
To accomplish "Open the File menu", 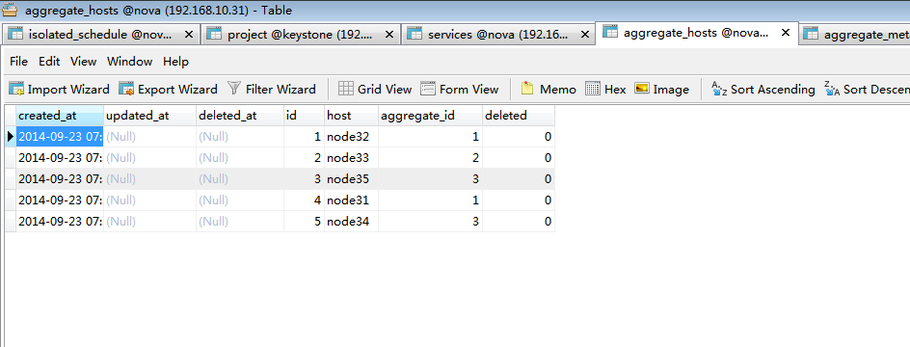I will click(x=18, y=62).
